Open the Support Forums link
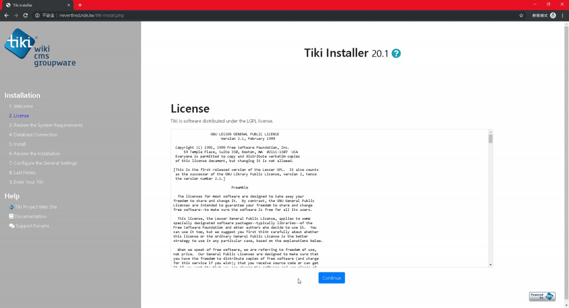 coord(29,226)
